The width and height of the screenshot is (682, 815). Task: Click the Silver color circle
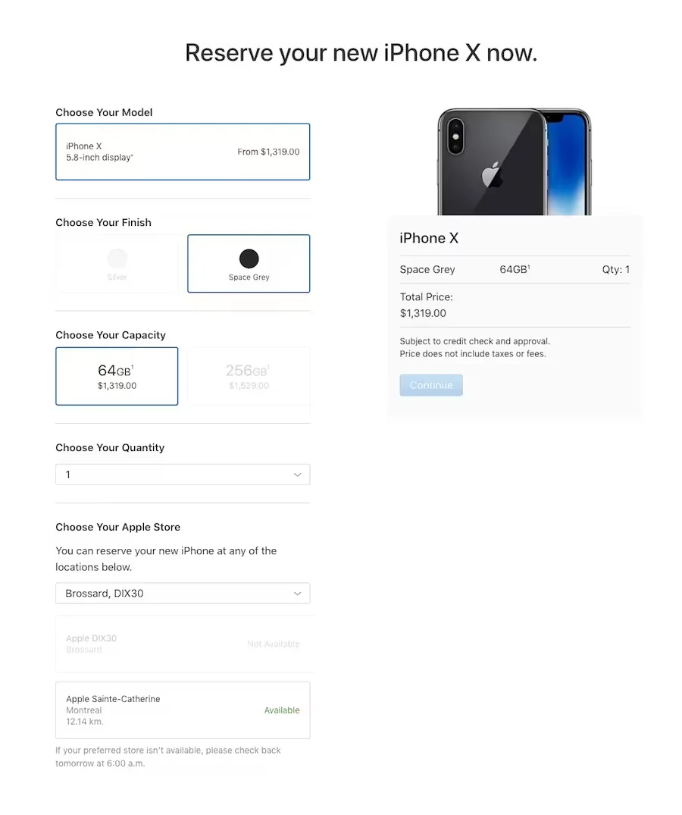(117, 259)
